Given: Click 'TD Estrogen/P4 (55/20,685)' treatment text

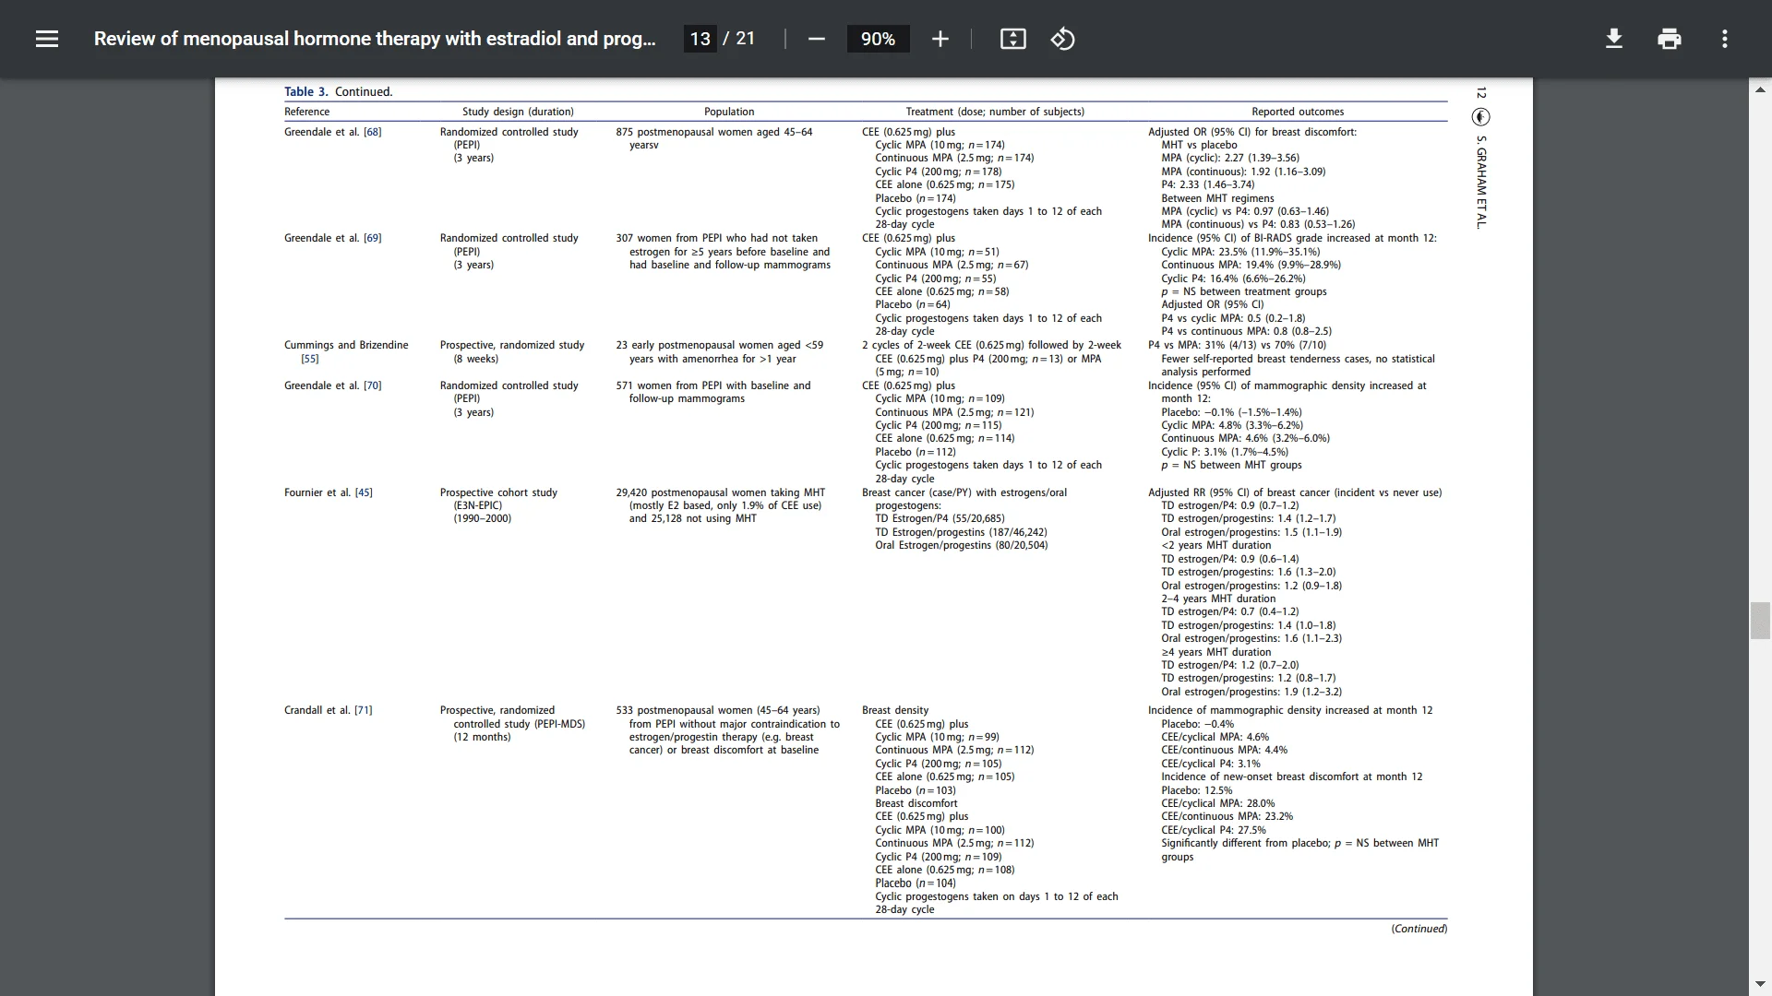Looking at the screenshot, I should 940,518.
